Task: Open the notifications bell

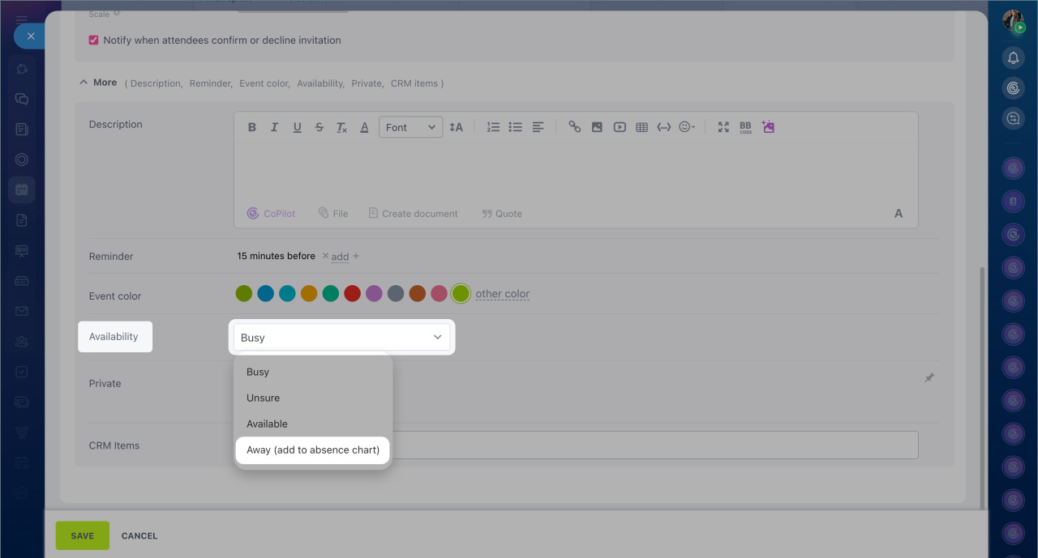Action: pyautogui.click(x=1013, y=58)
